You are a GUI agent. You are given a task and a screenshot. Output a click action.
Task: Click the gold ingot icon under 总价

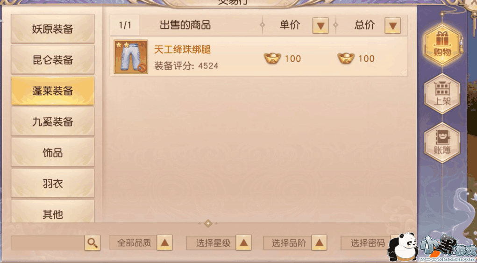point(346,58)
